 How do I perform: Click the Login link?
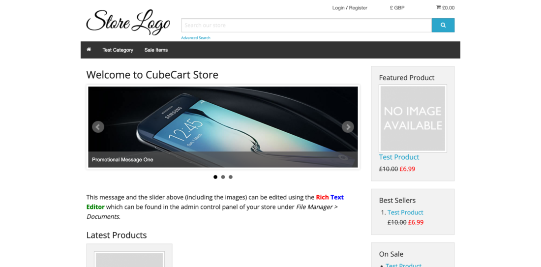point(338,7)
